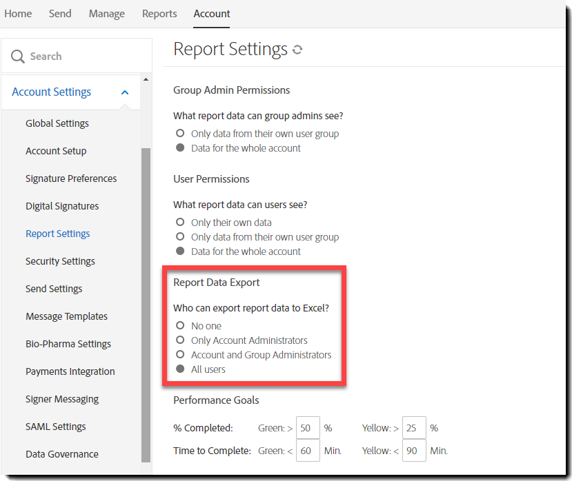Select "Only data from their own user group"
The image size is (572, 481).
pyautogui.click(x=180, y=236)
